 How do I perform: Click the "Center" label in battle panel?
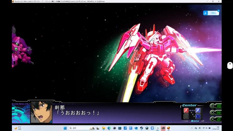click(189, 105)
